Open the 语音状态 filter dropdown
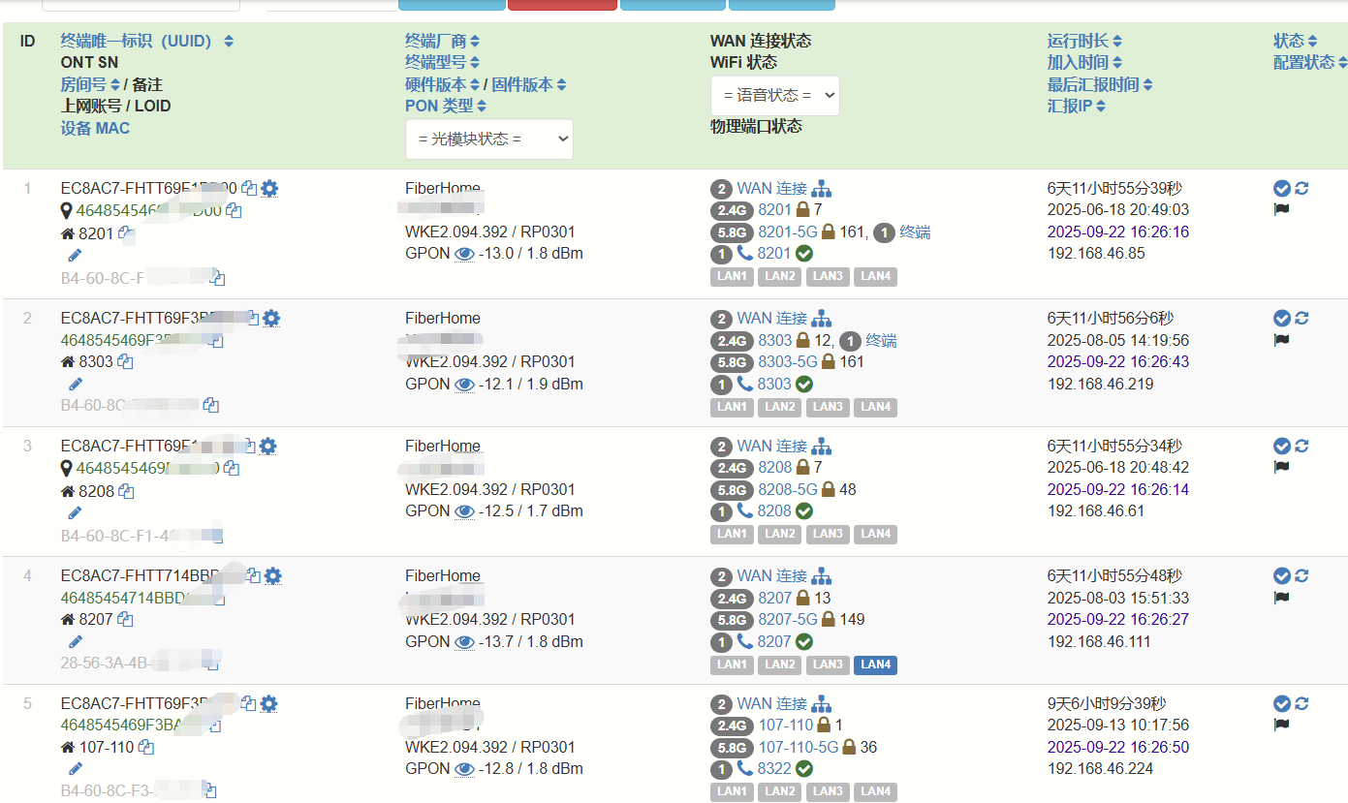1348x803 pixels. (774, 96)
